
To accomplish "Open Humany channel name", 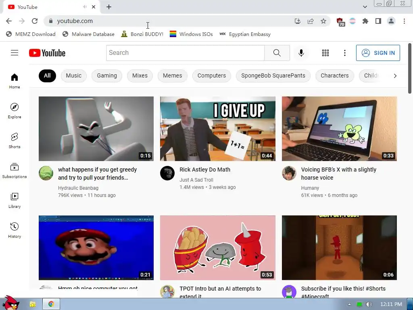I will click(x=310, y=188).
